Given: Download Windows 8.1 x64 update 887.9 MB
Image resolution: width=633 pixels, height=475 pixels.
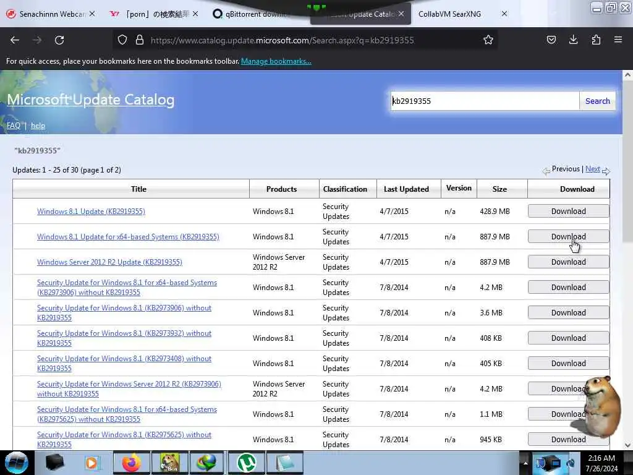Looking at the screenshot, I should click(569, 237).
